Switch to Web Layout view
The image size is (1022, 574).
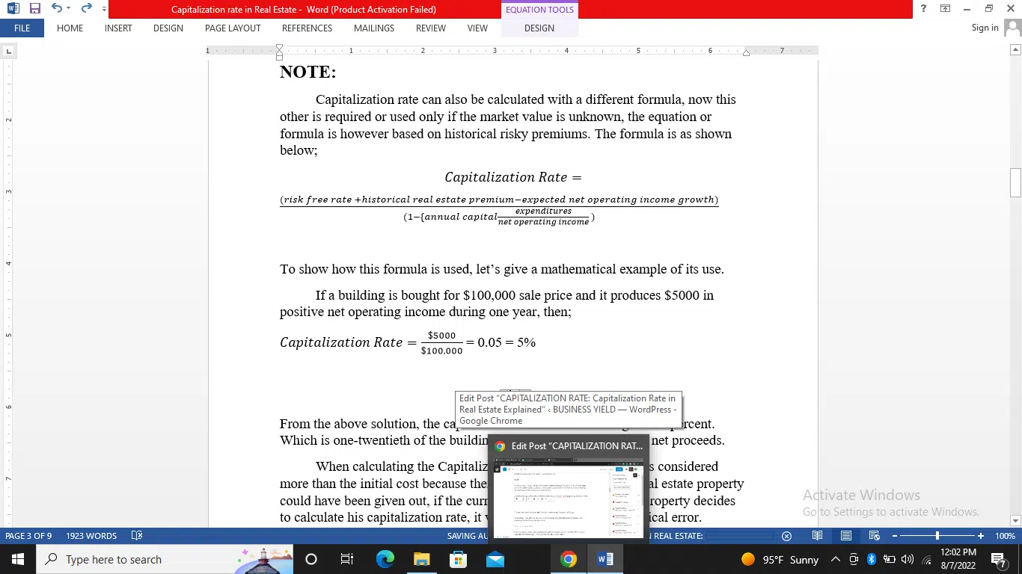coord(874,536)
